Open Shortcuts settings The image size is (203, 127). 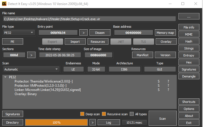click(x=189, y=102)
